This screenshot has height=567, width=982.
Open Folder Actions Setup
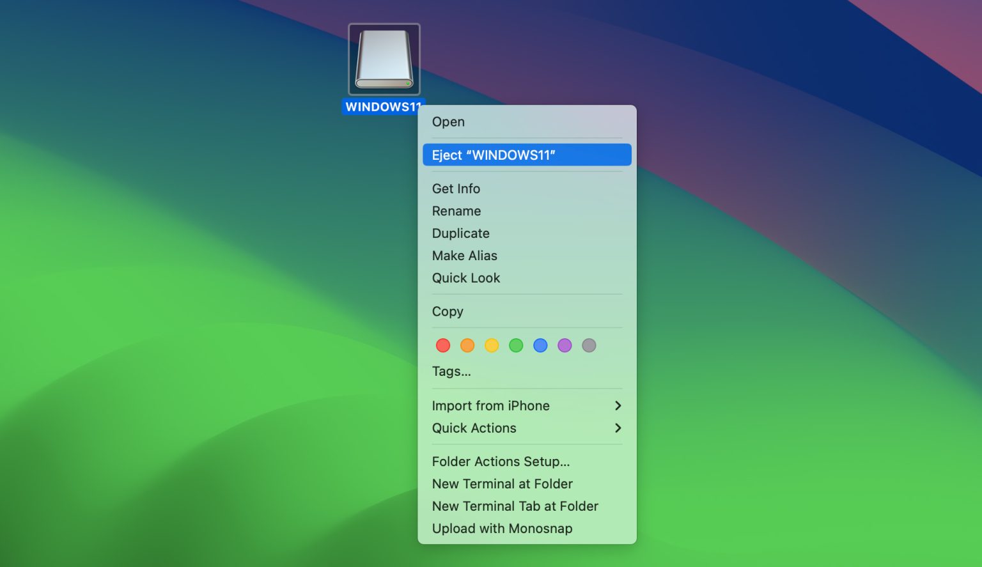(501, 461)
